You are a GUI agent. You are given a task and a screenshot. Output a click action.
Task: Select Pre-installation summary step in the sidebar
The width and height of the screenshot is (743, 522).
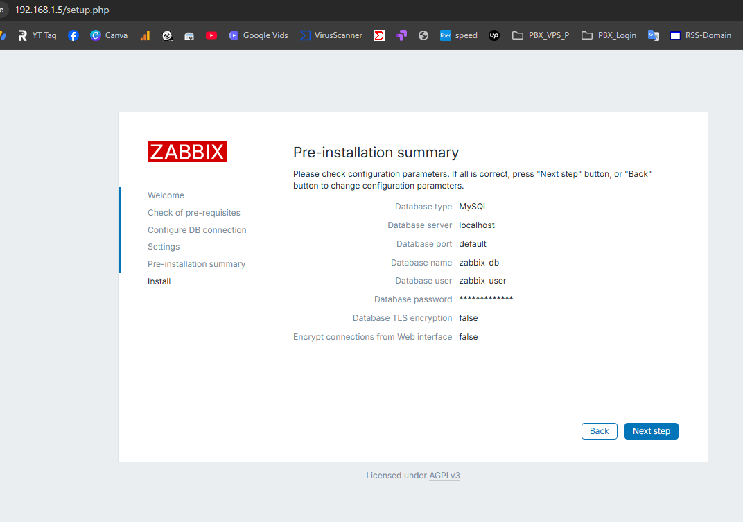point(197,264)
